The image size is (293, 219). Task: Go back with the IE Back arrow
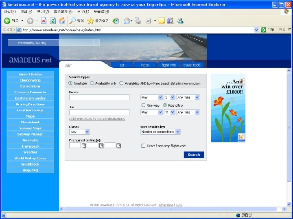(x=7, y=21)
